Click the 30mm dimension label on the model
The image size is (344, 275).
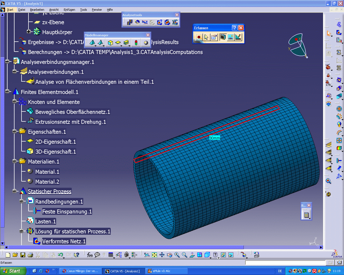215,138
